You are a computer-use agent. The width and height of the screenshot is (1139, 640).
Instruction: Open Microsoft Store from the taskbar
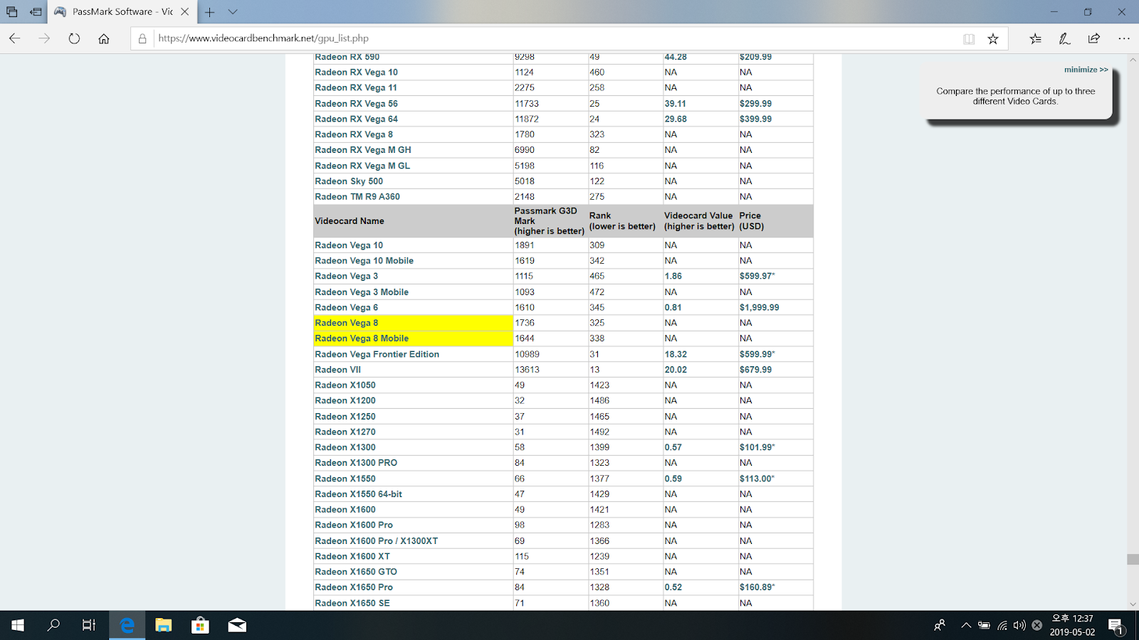click(x=200, y=625)
